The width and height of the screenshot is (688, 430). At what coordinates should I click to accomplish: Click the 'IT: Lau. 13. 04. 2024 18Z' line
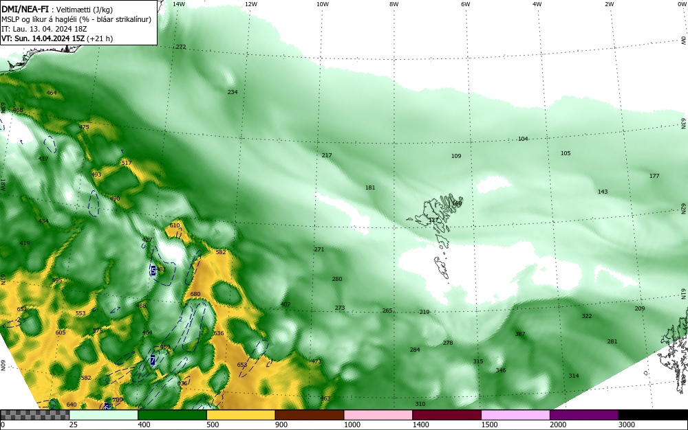[x=44, y=29]
